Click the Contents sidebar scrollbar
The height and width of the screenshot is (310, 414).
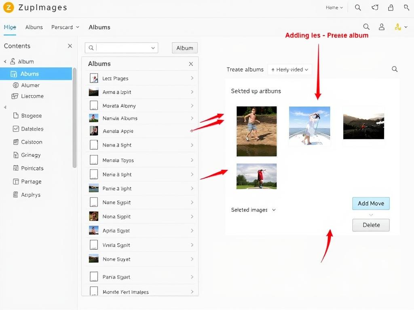(74, 118)
